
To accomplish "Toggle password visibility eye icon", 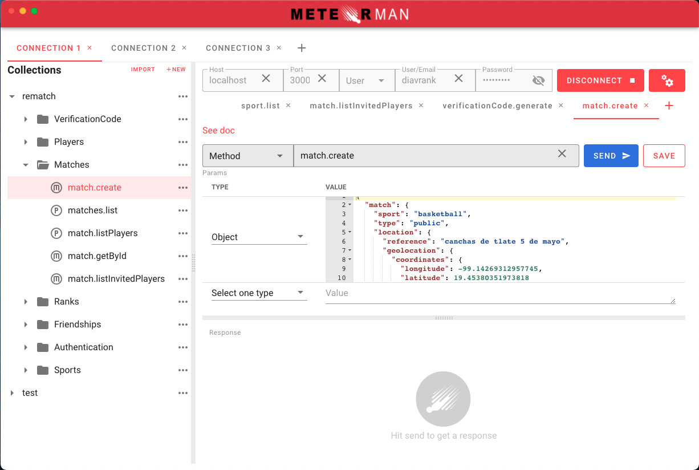I will pyautogui.click(x=538, y=80).
